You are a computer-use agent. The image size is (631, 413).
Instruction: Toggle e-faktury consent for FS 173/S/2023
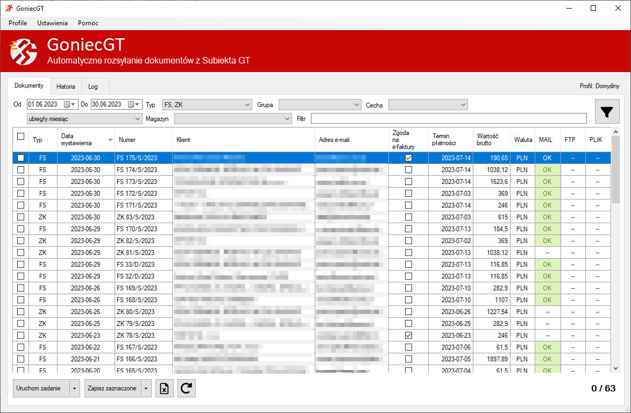[408, 182]
